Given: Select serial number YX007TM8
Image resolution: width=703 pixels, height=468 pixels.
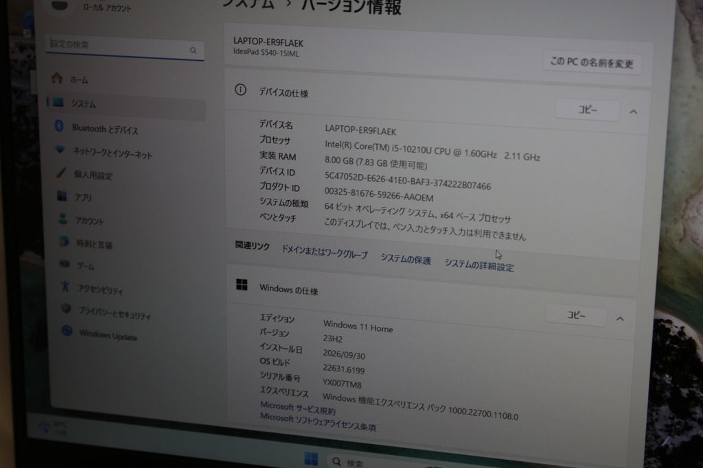Looking at the screenshot, I should (342, 384).
